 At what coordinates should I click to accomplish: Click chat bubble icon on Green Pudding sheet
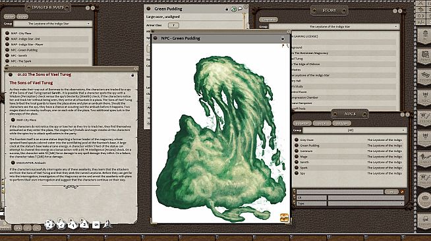(241, 9)
